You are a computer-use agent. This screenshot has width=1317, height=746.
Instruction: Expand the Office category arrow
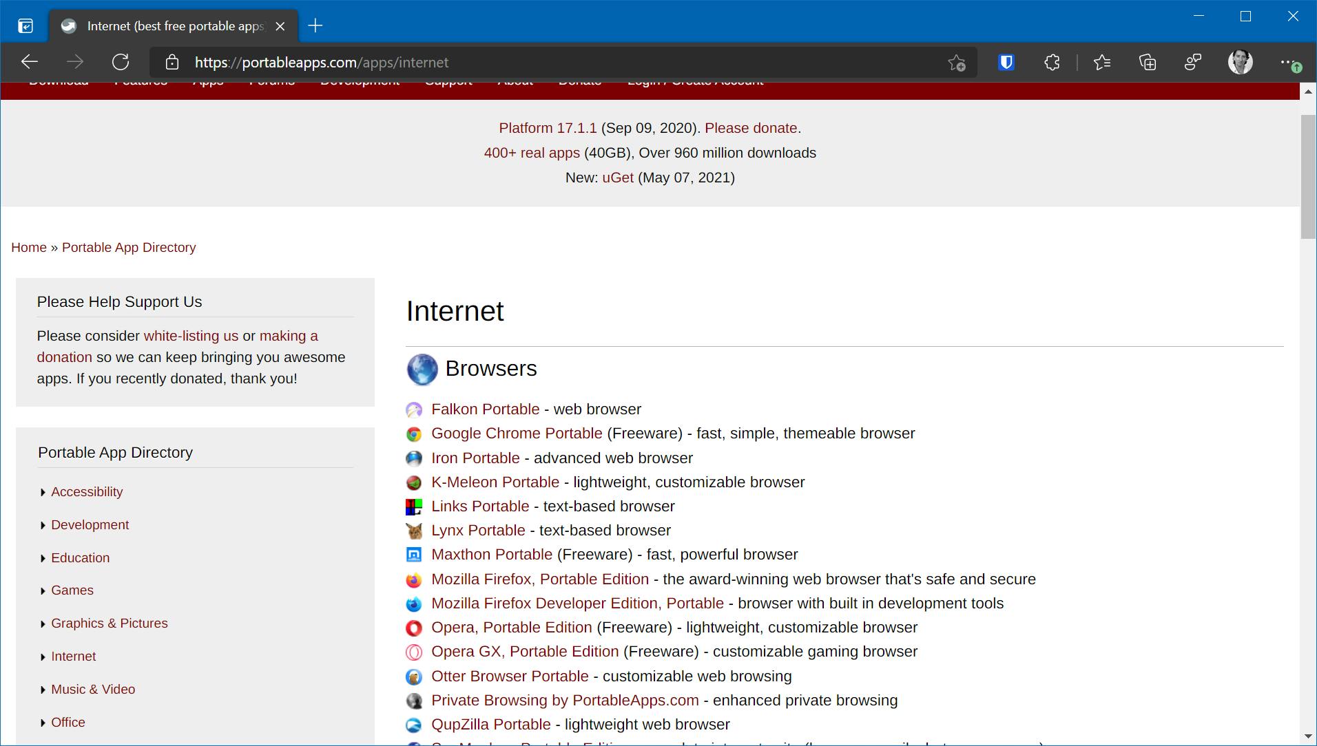(43, 723)
